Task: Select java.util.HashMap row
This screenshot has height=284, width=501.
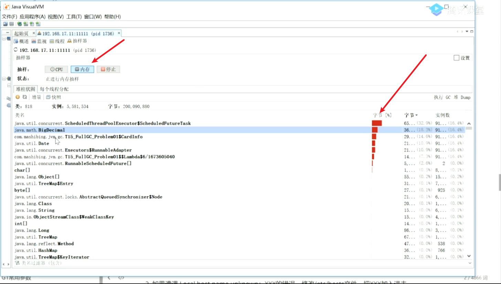Action: 239,250
